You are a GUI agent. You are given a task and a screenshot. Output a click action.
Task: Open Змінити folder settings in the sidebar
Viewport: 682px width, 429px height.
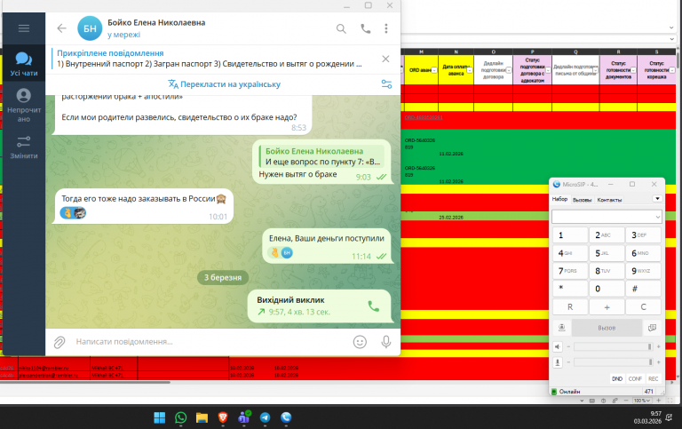(24, 147)
